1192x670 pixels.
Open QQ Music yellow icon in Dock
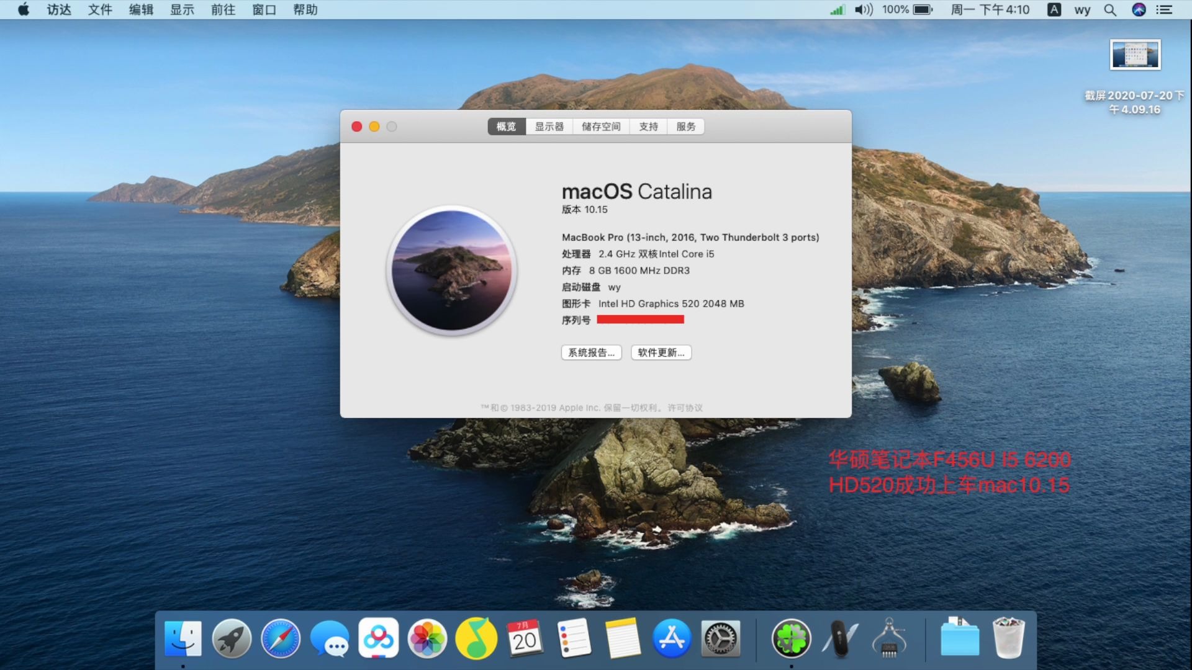click(x=476, y=638)
